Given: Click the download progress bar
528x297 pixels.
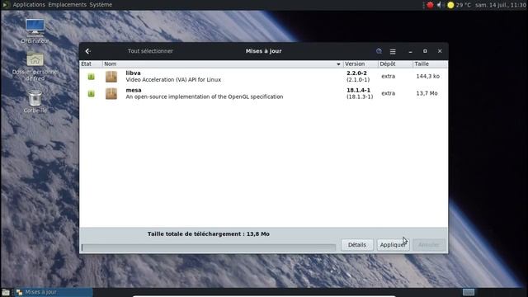Looking at the screenshot, I should coord(209,247).
